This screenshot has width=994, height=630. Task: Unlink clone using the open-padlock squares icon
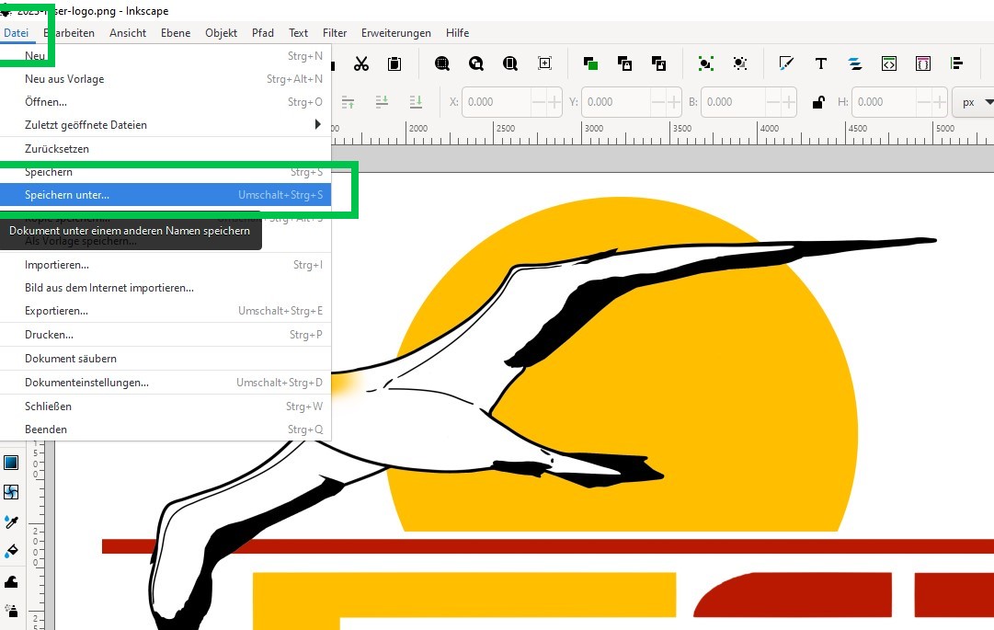[x=658, y=63]
